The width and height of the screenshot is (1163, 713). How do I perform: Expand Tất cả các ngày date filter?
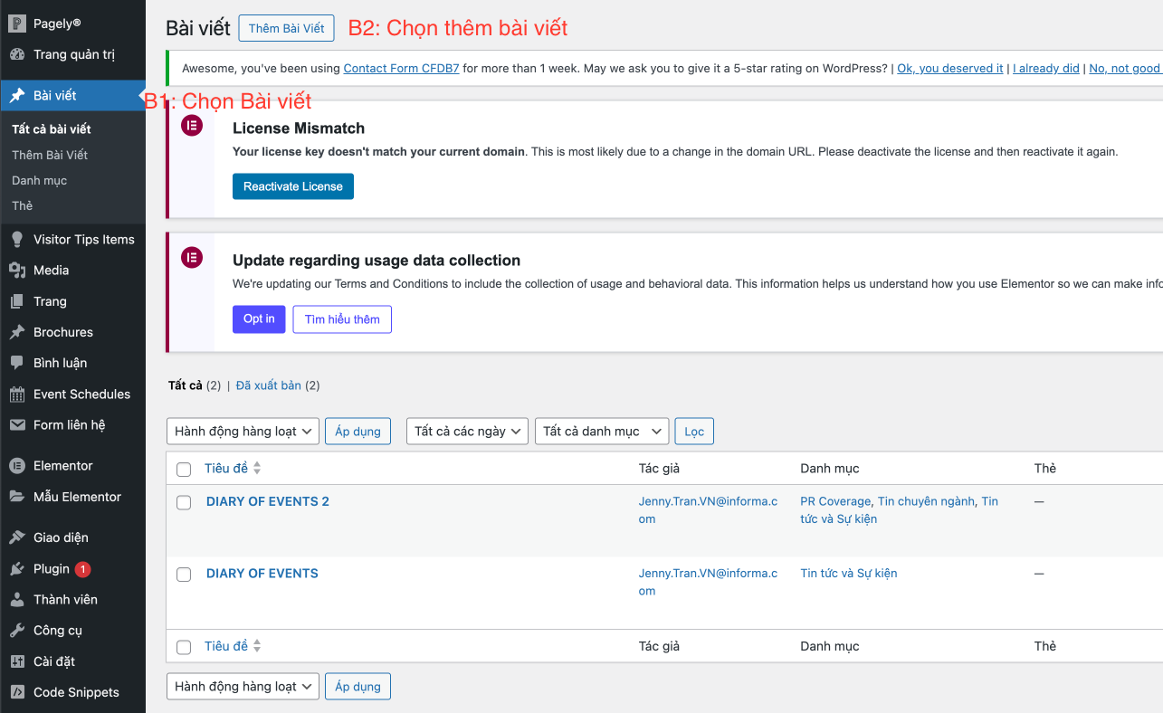(467, 432)
